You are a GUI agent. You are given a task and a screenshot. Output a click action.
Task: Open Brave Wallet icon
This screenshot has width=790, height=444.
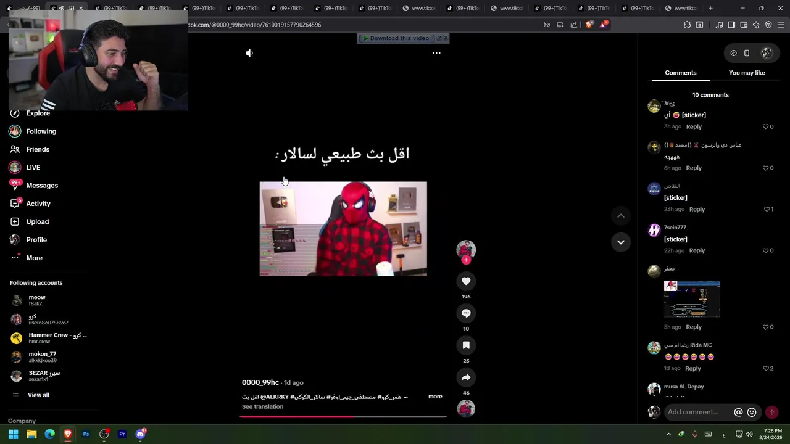[744, 25]
